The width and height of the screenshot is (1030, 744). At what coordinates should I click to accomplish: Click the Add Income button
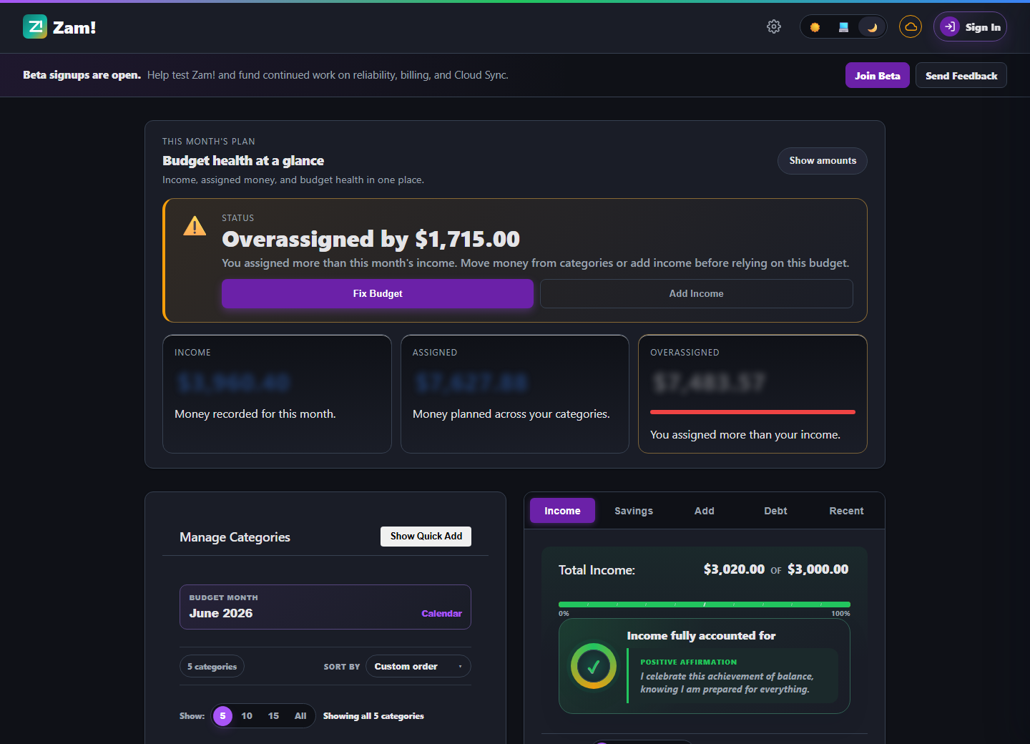(697, 293)
